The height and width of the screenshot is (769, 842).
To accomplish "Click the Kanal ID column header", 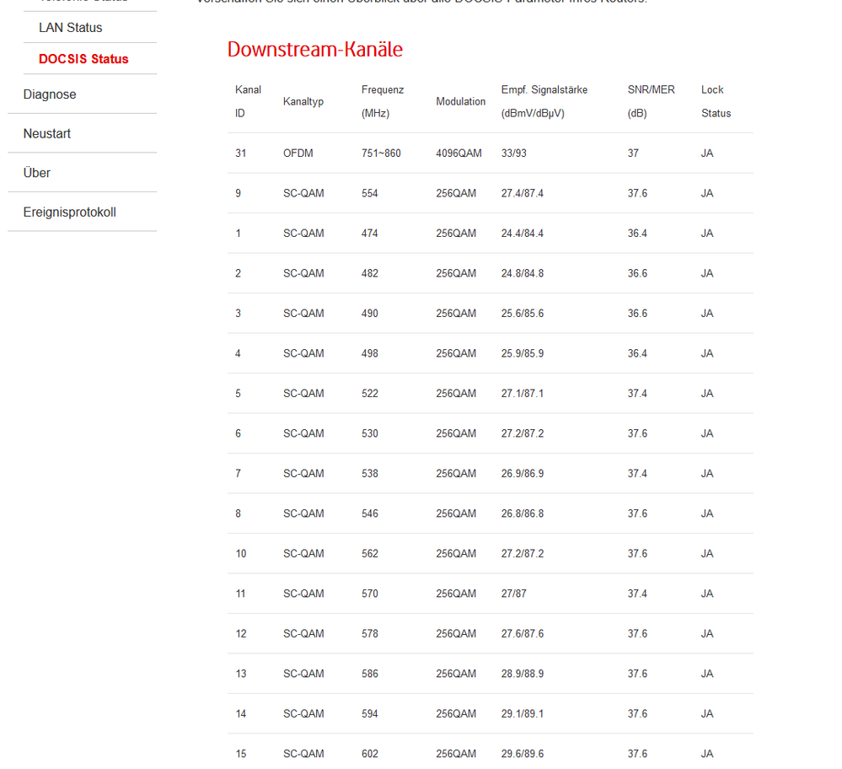I will point(248,101).
